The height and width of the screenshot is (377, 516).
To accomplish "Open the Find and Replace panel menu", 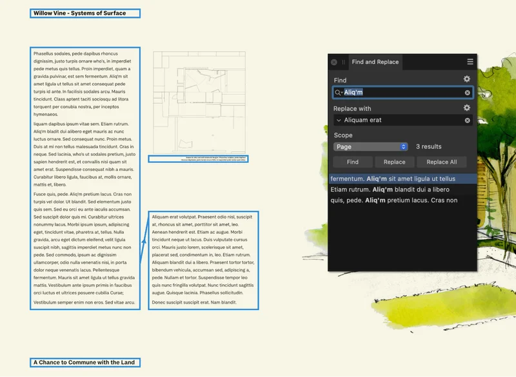I will tap(470, 62).
